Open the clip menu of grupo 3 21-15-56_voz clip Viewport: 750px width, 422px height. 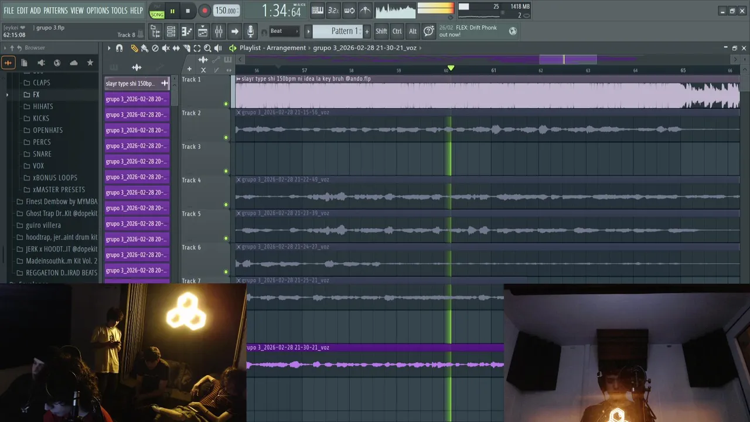point(238,113)
